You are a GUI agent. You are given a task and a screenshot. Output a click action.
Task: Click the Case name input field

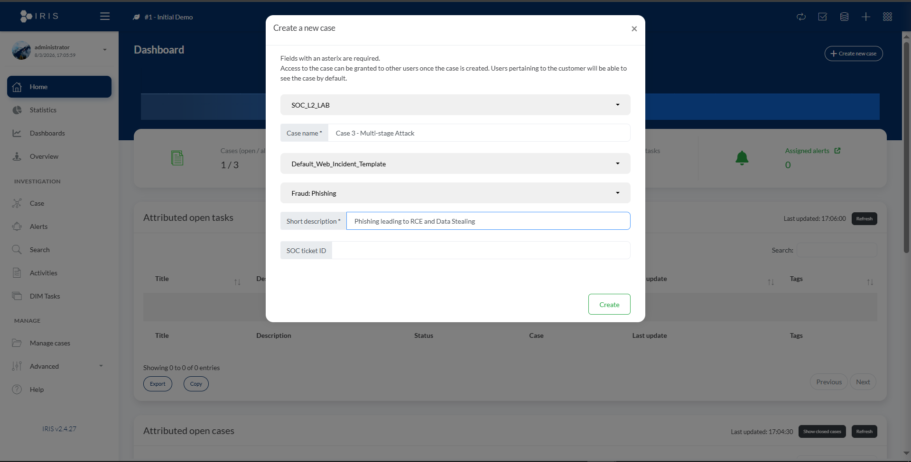[478, 133]
